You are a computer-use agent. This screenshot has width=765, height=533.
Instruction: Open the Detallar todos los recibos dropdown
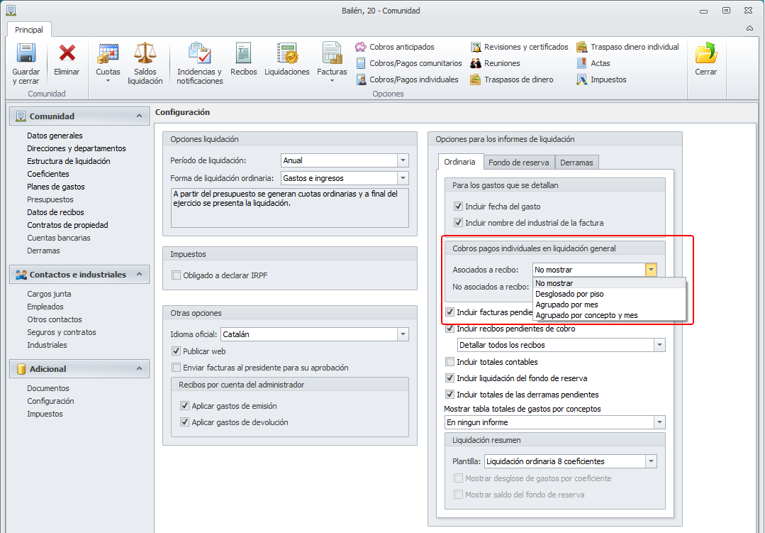coord(659,345)
